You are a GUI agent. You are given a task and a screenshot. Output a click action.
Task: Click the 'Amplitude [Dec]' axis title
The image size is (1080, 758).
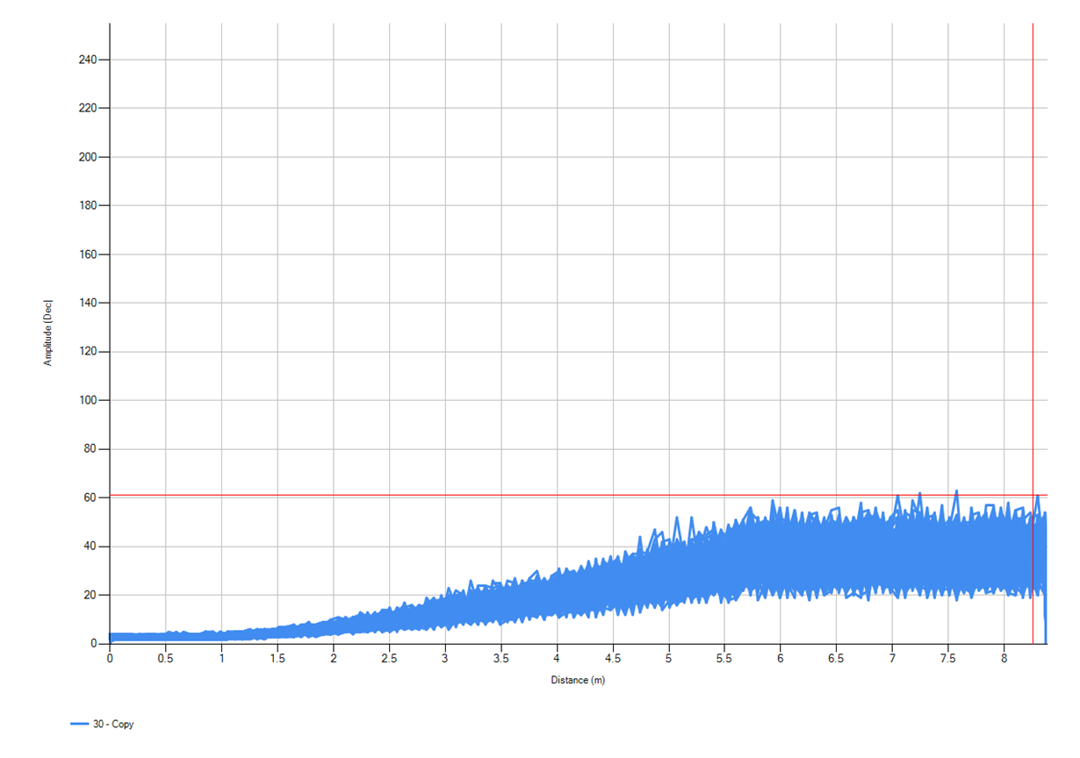tap(48, 332)
